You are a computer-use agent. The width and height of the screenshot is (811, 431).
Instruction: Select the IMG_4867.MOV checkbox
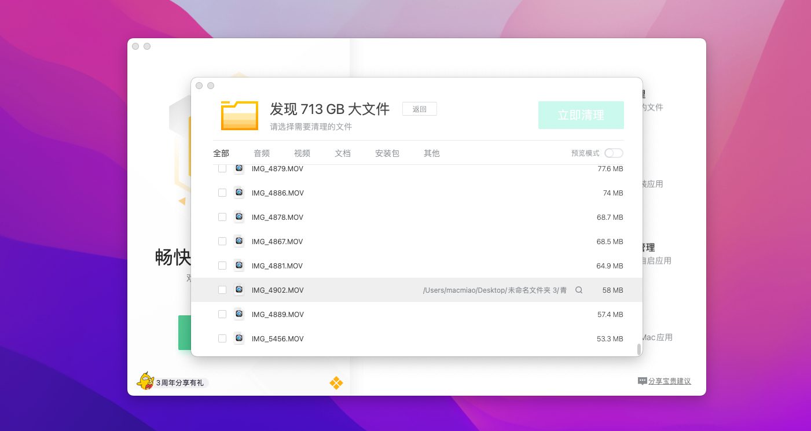click(222, 241)
